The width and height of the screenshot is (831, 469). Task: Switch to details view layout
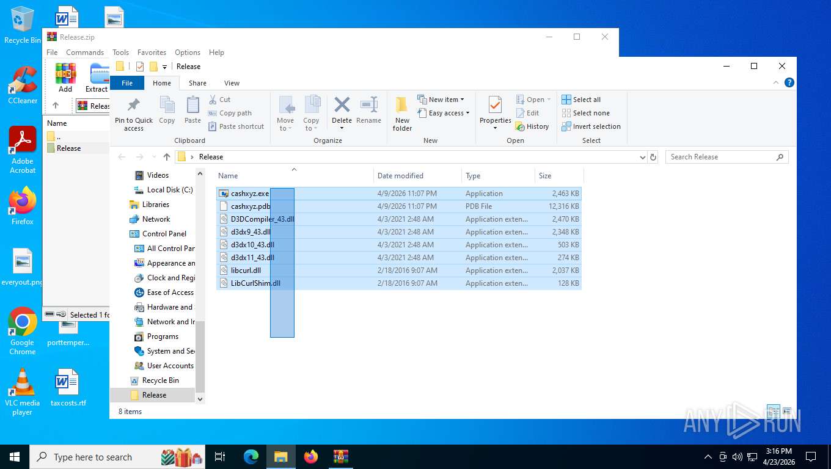point(773,411)
